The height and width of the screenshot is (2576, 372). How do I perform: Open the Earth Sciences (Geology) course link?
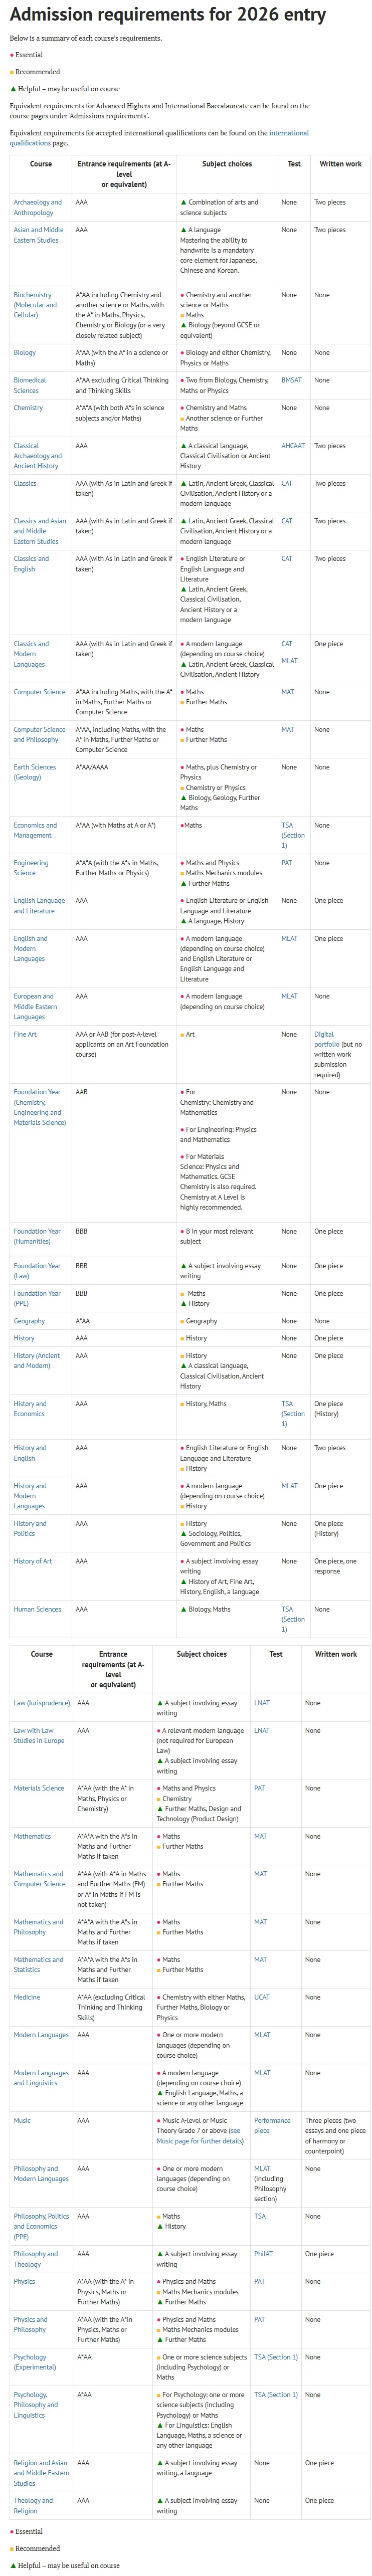tap(34, 772)
